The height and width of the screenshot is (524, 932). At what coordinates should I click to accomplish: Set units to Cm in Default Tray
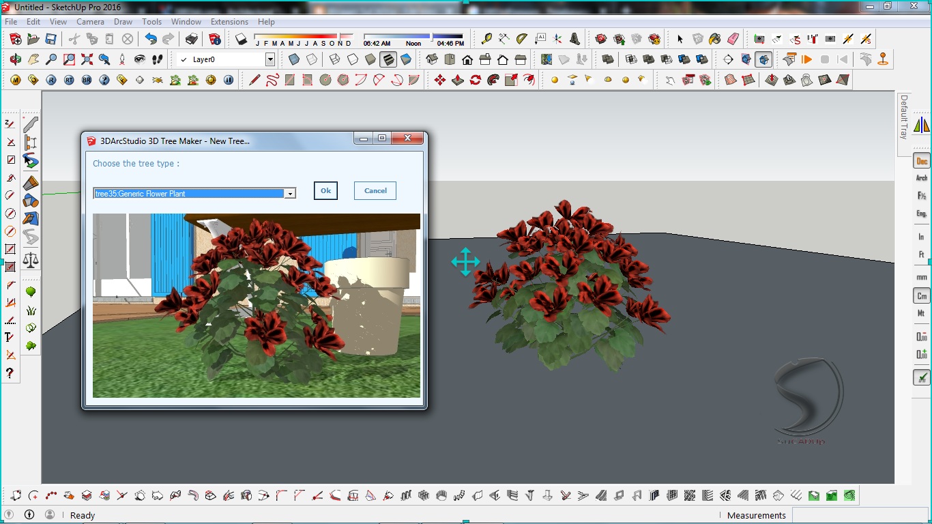click(x=921, y=295)
